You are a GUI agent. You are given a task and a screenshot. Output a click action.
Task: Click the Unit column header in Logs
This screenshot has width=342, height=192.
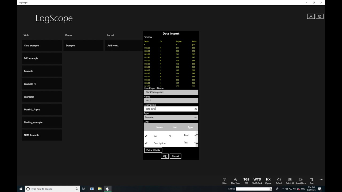pyautogui.click(x=175, y=127)
